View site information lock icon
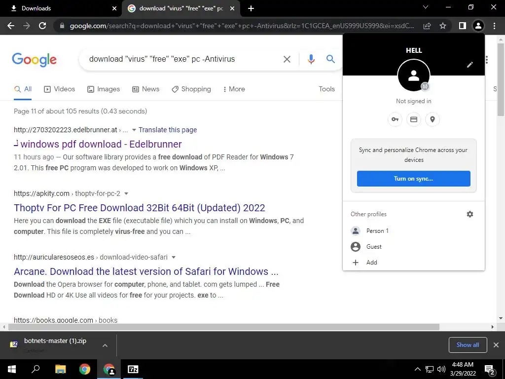This screenshot has width=505, height=379. tap(62, 26)
